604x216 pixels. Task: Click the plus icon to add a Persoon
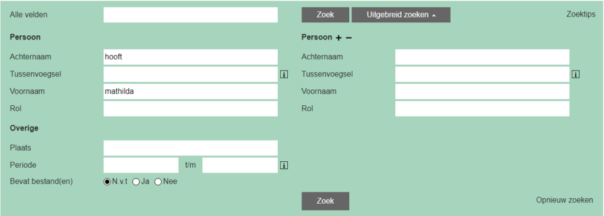[339, 38]
